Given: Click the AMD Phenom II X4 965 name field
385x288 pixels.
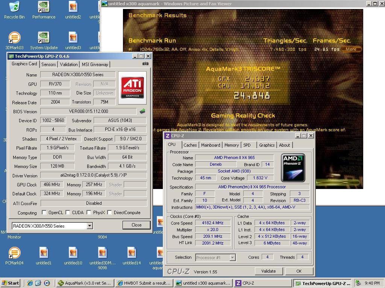Looking at the screenshot, I should point(234,157).
